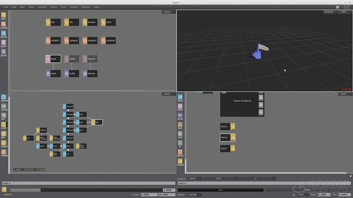
Task: Click the flag node in body graph
Action: pyautogui.click(x=97, y=122)
